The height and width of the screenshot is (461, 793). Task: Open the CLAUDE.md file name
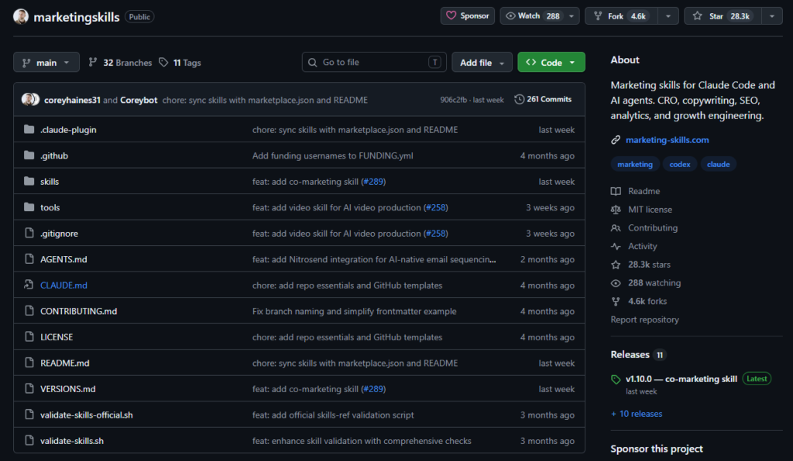64,285
